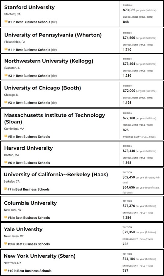This screenshot has width=164, height=276.
Task: Click the badge icon next to Harvard's #6 ranking
Action: click(6, 162)
